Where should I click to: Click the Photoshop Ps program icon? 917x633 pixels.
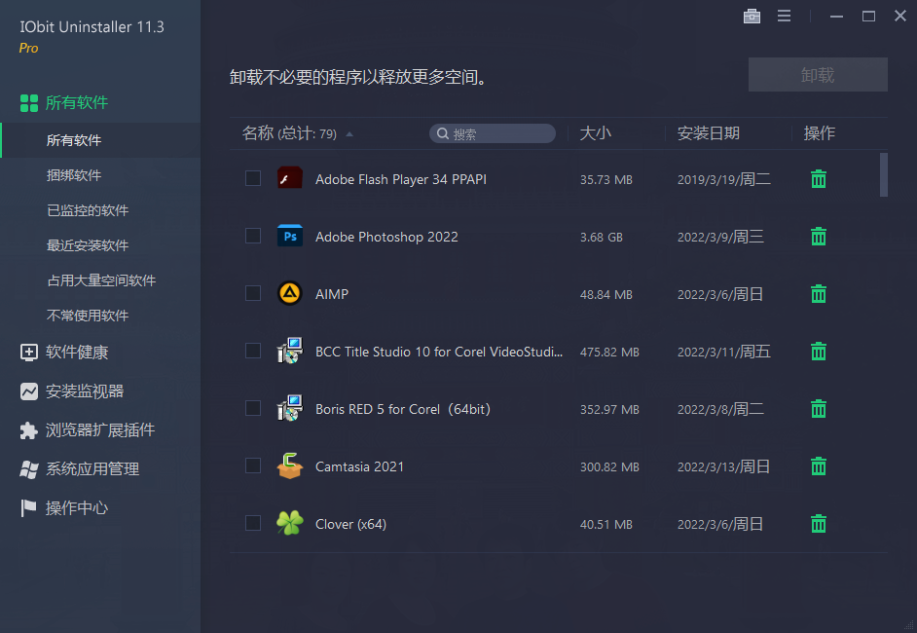pos(290,236)
